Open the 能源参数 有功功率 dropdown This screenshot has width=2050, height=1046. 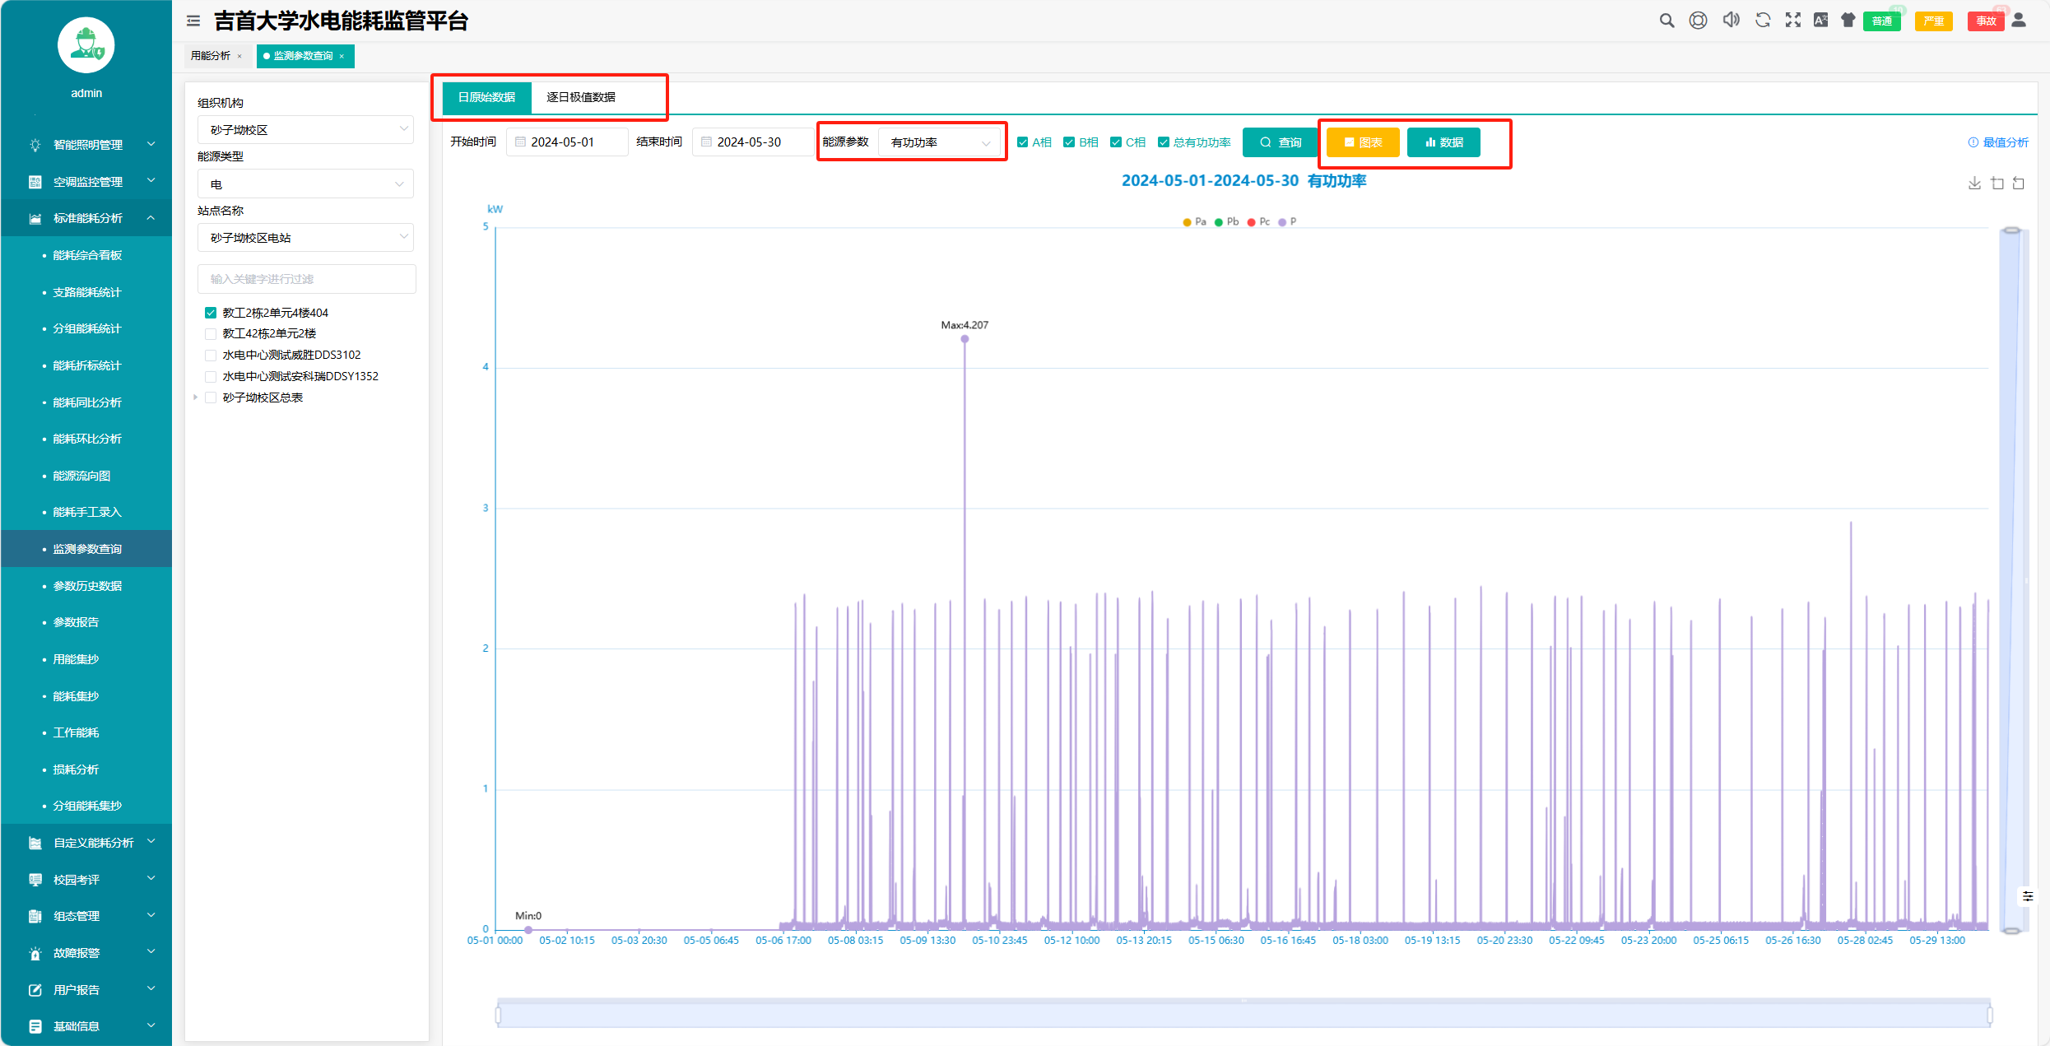point(939,142)
